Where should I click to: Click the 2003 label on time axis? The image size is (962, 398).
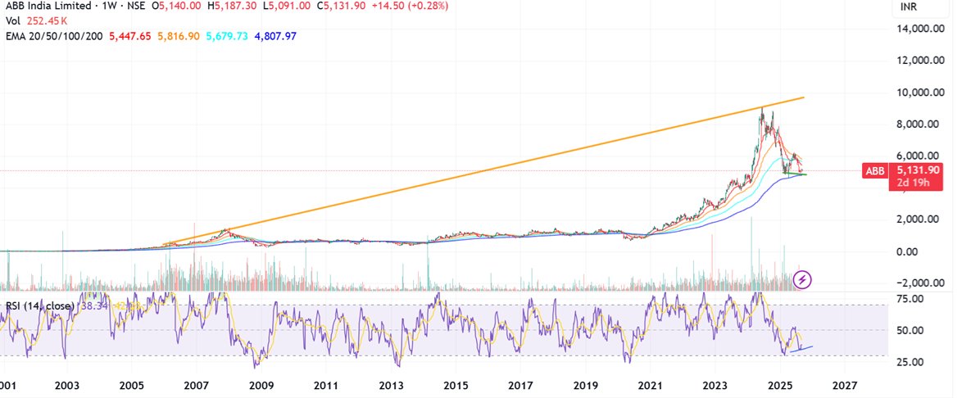pyautogui.click(x=67, y=386)
